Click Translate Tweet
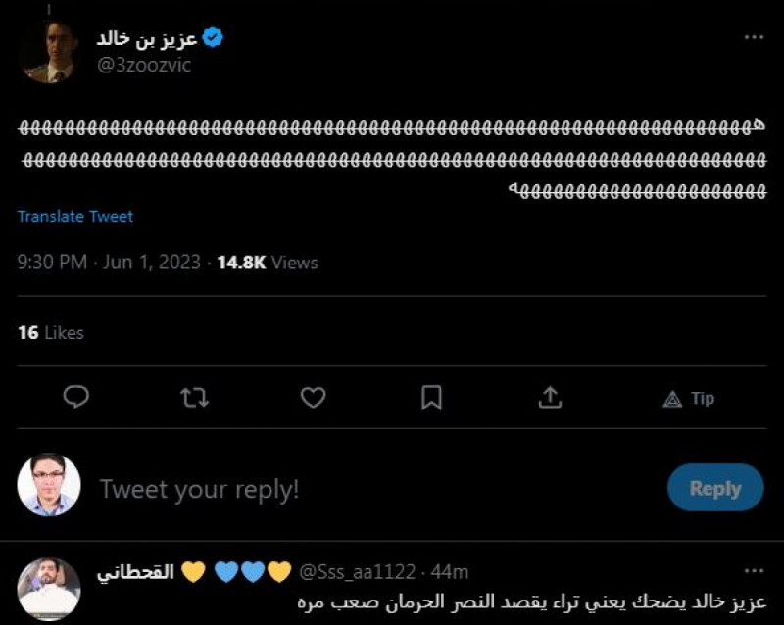The width and height of the screenshot is (784, 625). click(75, 216)
